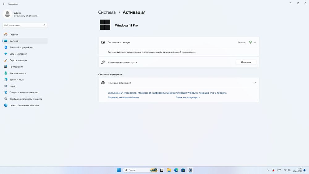
Task: Click the "РУС" language indicator
Action: (x=279, y=170)
